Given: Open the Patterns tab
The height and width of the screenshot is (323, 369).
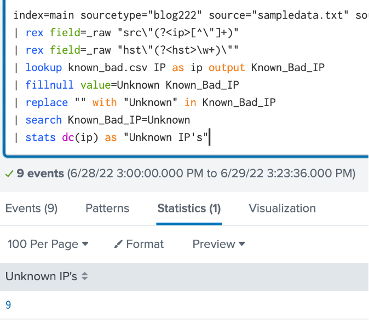Looking at the screenshot, I should (x=107, y=208).
